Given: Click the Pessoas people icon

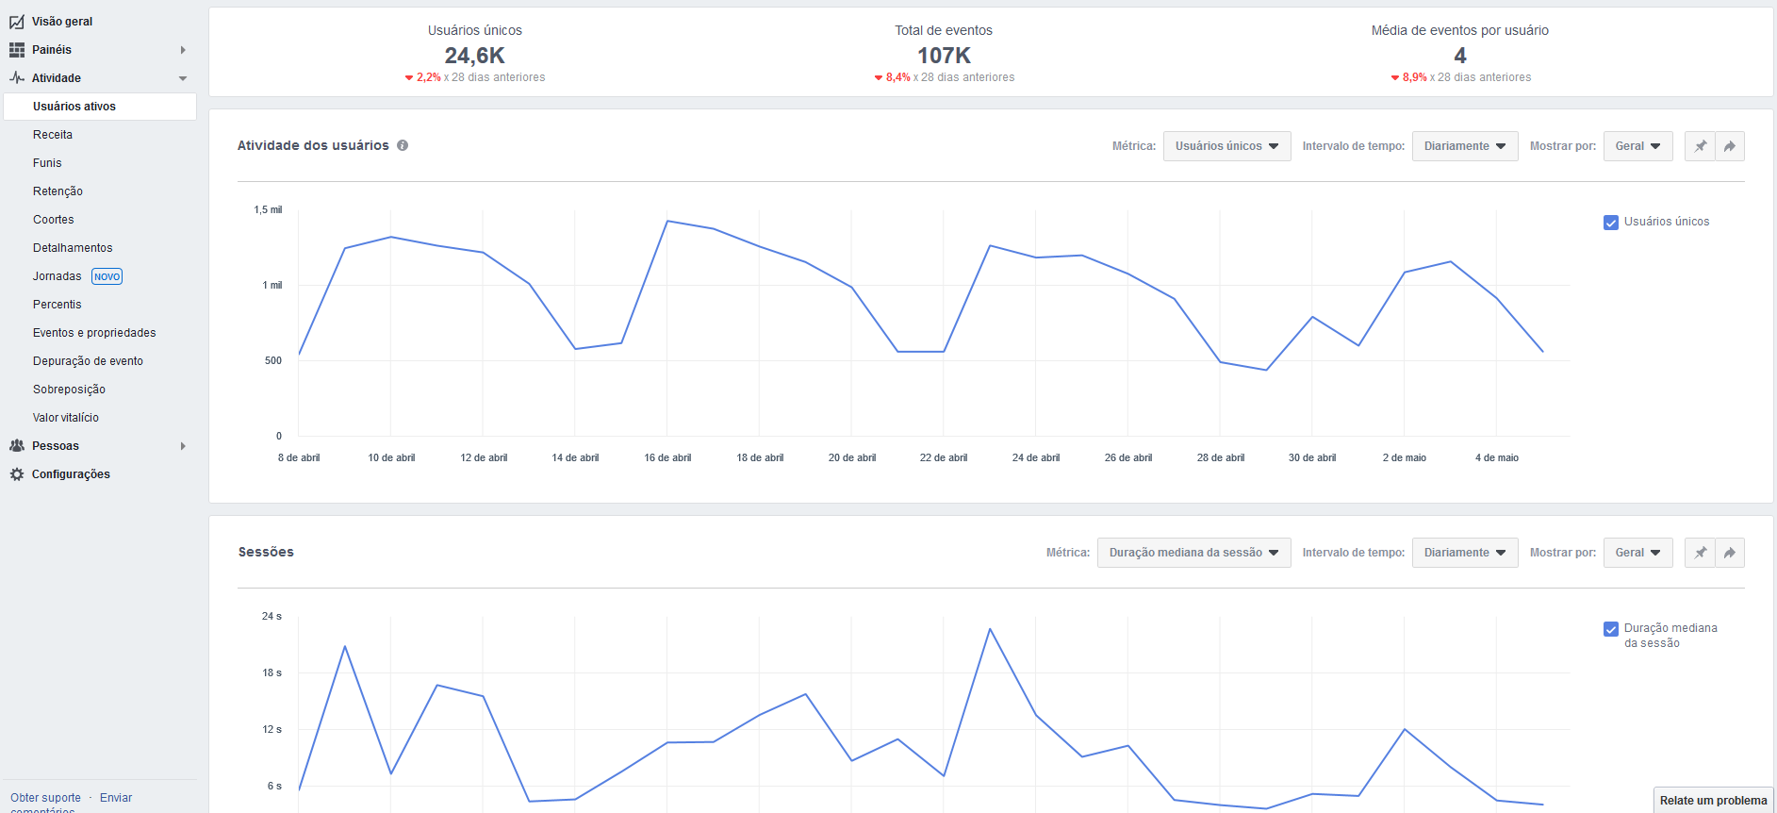Looking at the screenshot, I should coord(17,446).
